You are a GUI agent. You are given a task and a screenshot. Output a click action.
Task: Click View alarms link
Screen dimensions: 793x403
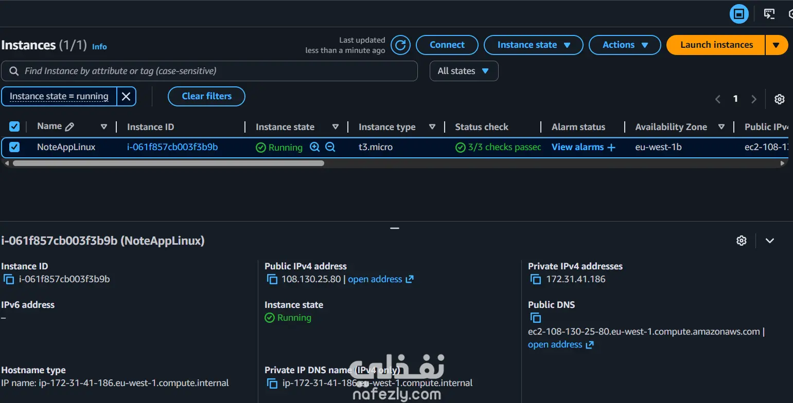click(577, 147)
